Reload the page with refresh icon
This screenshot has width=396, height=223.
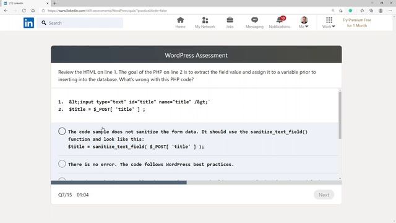(24, 11)
